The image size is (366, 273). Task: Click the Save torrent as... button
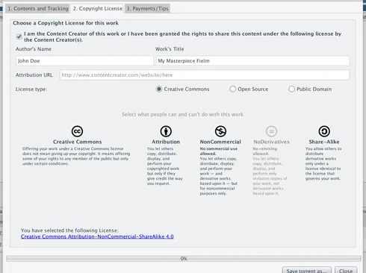307,270
